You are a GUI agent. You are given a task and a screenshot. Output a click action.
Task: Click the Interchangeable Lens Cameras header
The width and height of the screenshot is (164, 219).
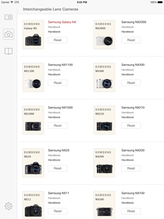coord(51,9)
